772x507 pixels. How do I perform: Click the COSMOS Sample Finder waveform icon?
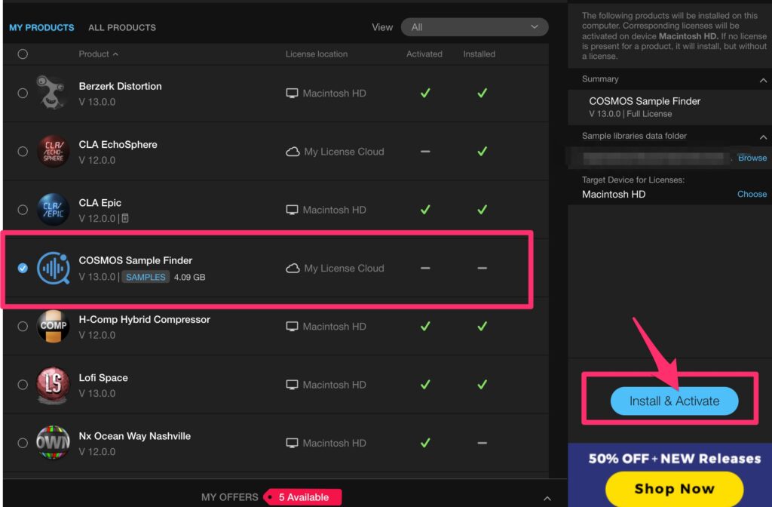[x=53, y=268]
